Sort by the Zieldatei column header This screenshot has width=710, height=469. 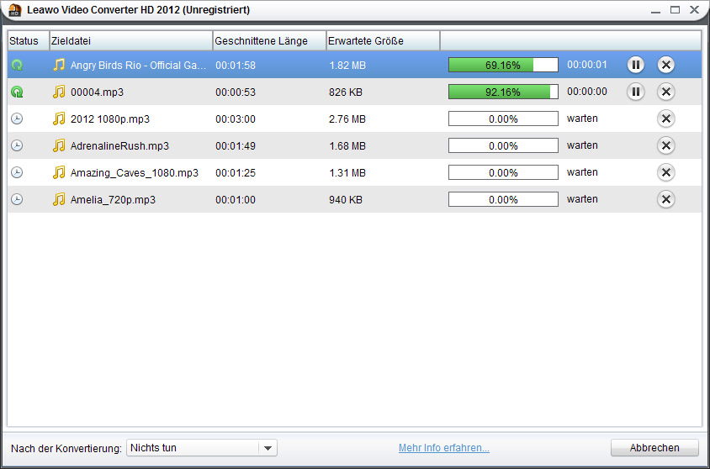[131, 40]
